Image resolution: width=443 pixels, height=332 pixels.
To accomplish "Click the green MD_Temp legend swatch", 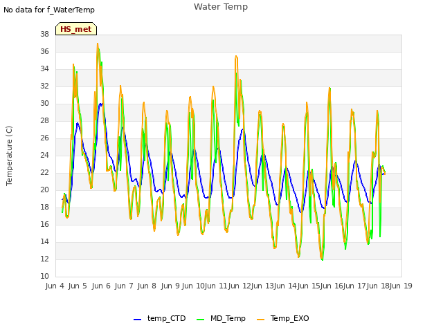I will (x=200, y=320).
